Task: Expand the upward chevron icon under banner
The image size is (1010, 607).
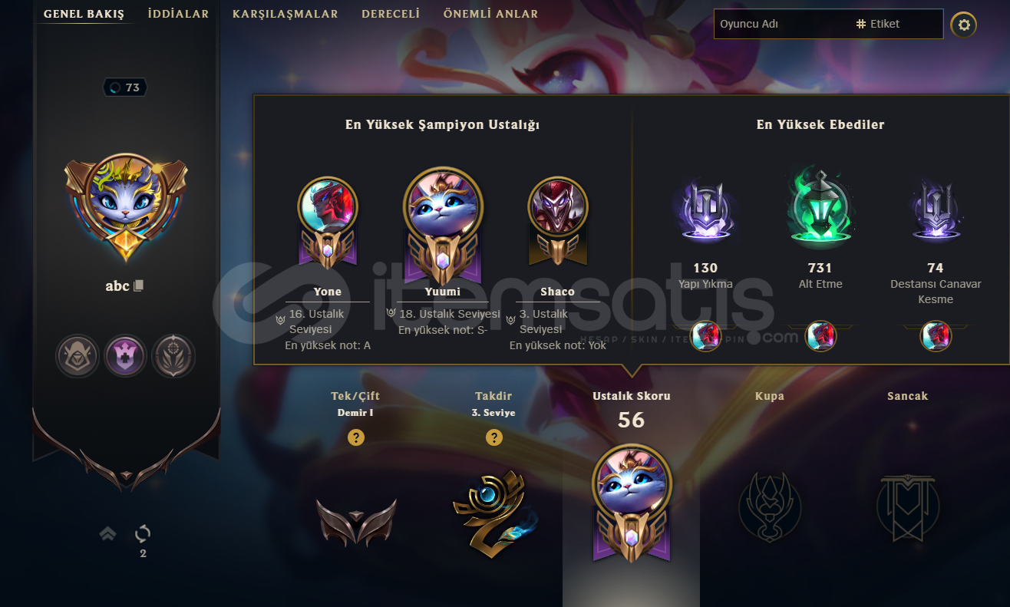Action: tap(107, 533)
